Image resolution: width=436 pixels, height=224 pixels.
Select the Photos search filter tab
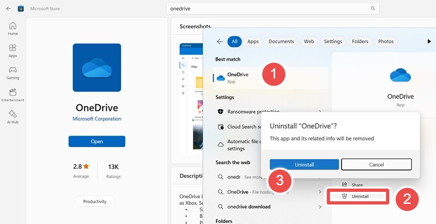point(386,41)
